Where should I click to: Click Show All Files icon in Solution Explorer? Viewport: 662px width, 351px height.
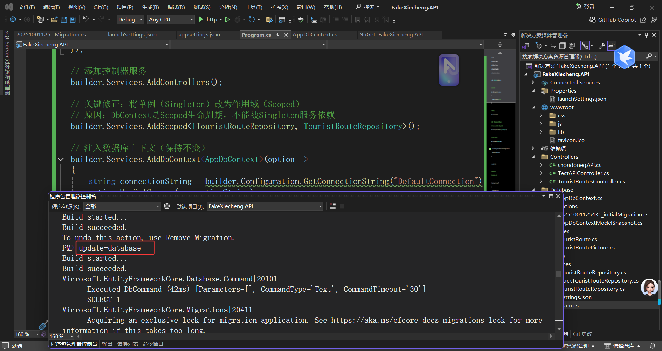point(572,45)
